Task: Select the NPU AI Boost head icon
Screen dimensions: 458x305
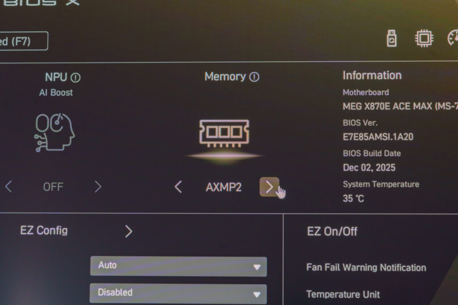Action: pos(55,132)
